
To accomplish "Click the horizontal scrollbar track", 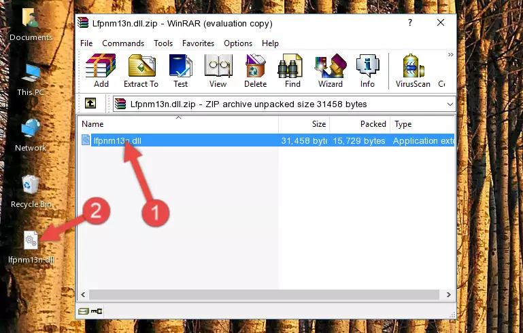I will pos(264,294).
